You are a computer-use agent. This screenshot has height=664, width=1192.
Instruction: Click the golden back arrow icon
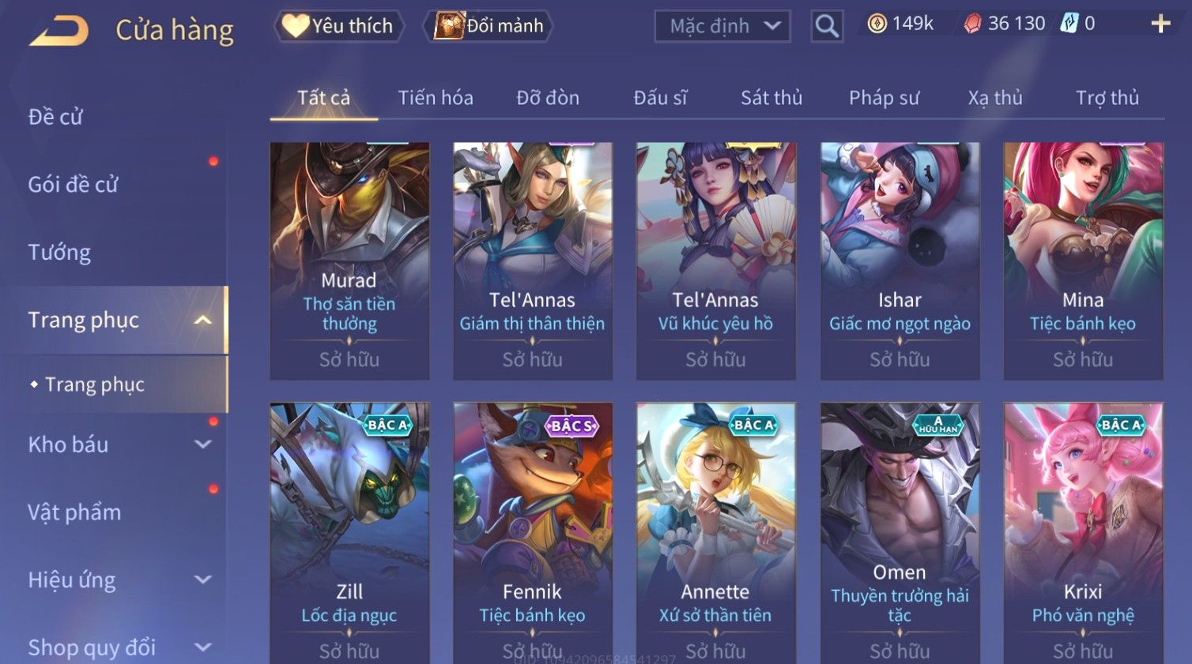[x=59, y=31]
